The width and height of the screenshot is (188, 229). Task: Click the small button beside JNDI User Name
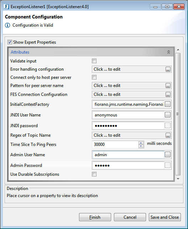(168, 115)
